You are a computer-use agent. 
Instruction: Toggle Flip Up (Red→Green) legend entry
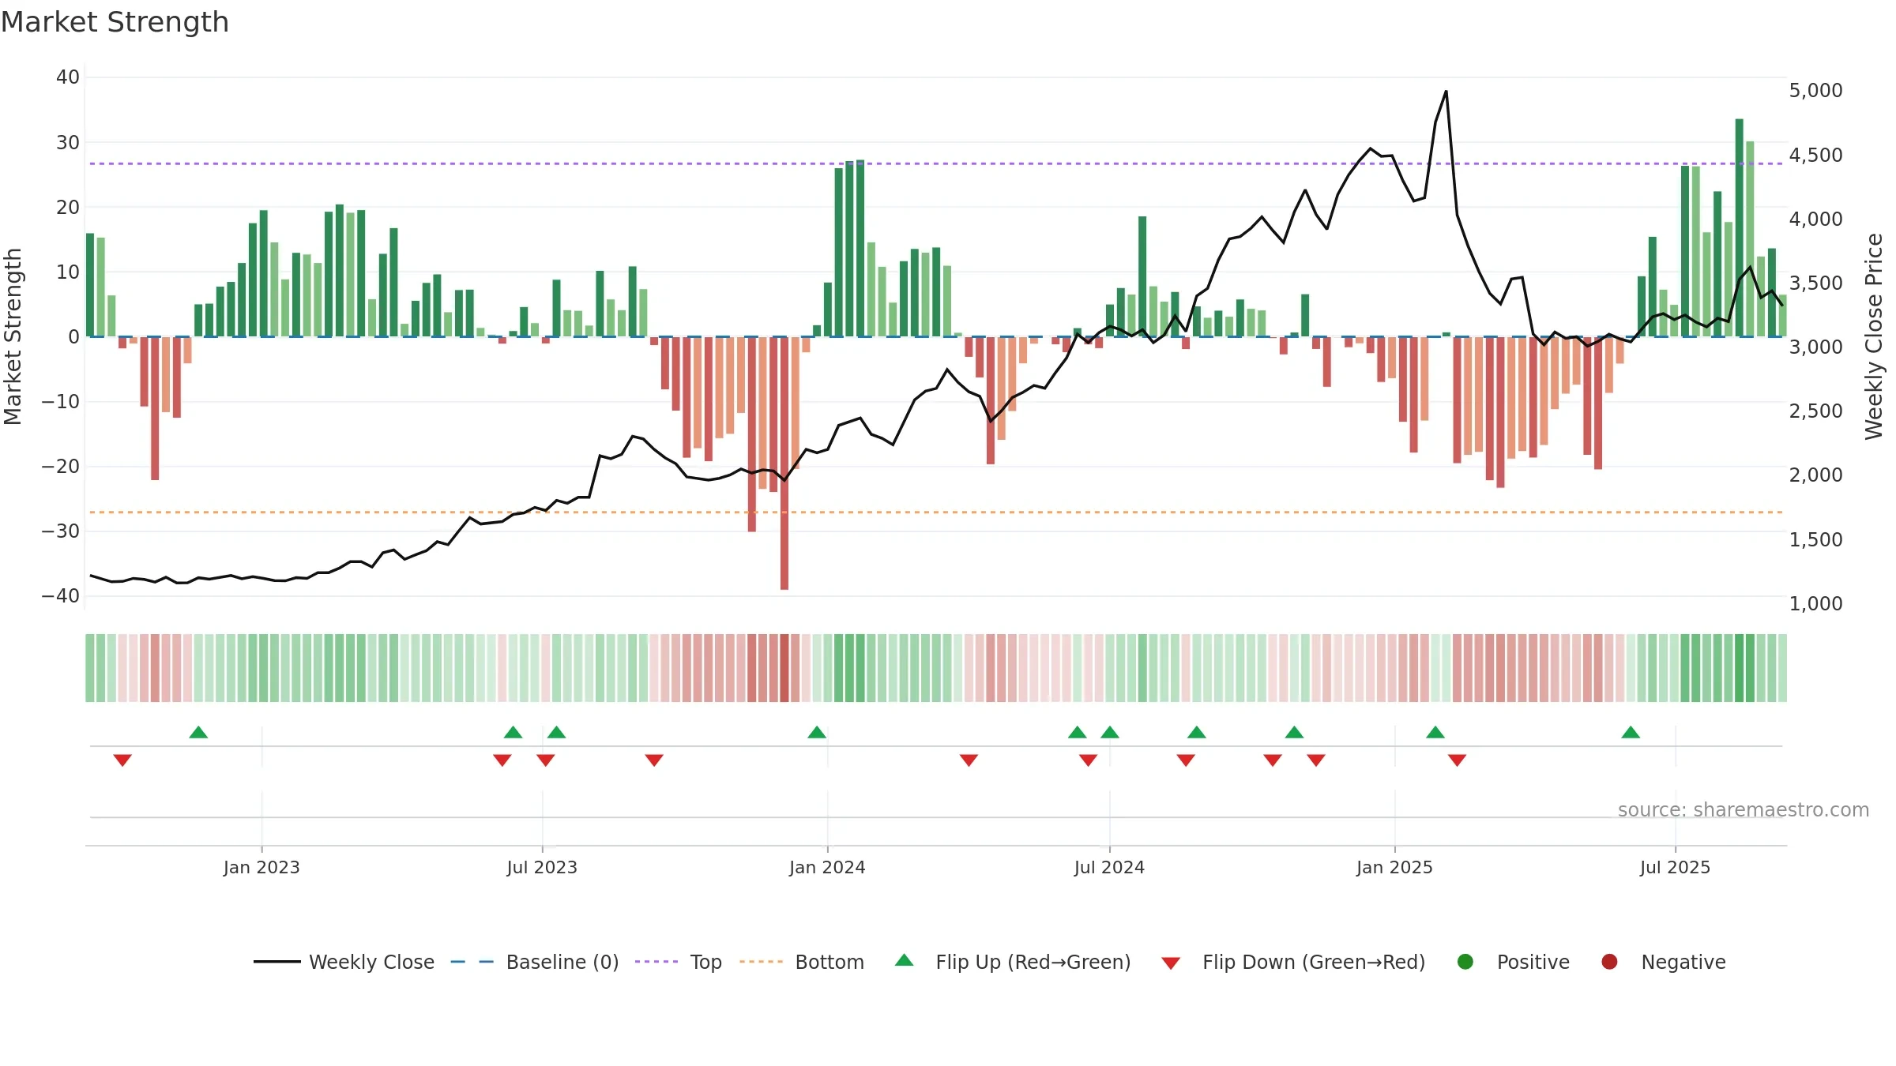(x=1013, y=962)
